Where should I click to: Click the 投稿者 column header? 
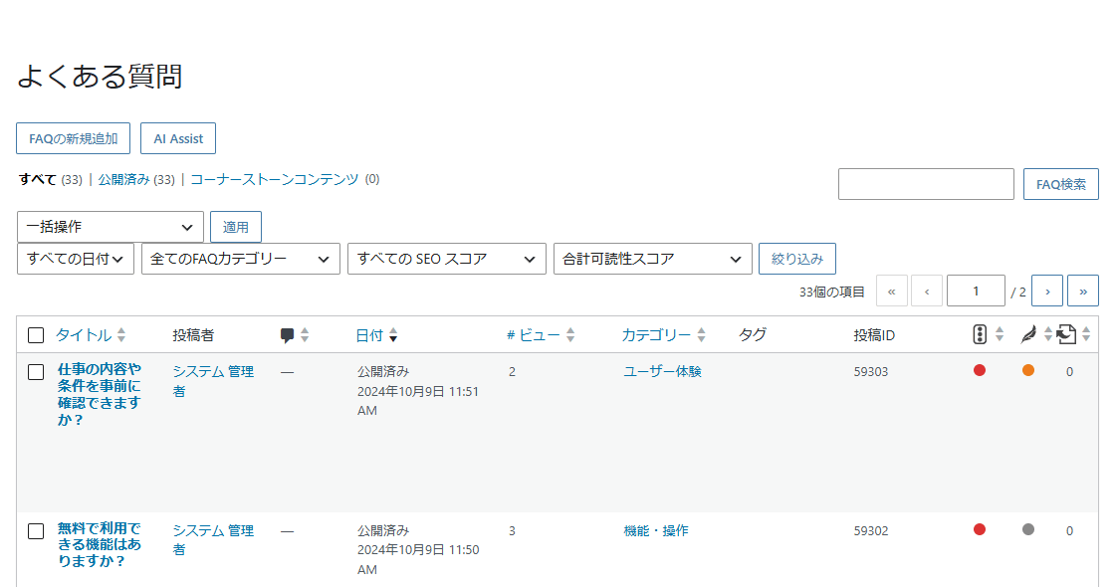pyautogui.click(x=193, y=335)
